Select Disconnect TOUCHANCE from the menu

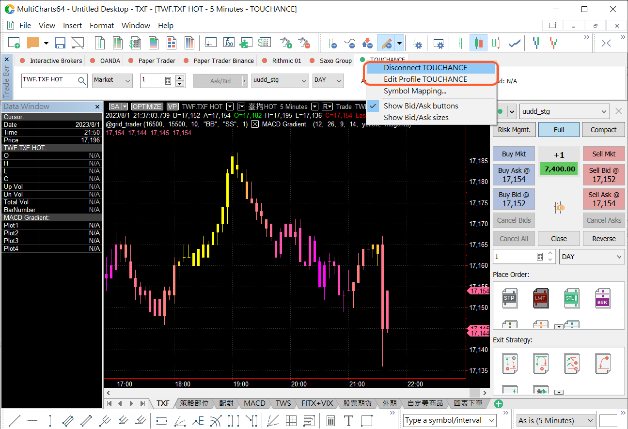pos(425,68)
